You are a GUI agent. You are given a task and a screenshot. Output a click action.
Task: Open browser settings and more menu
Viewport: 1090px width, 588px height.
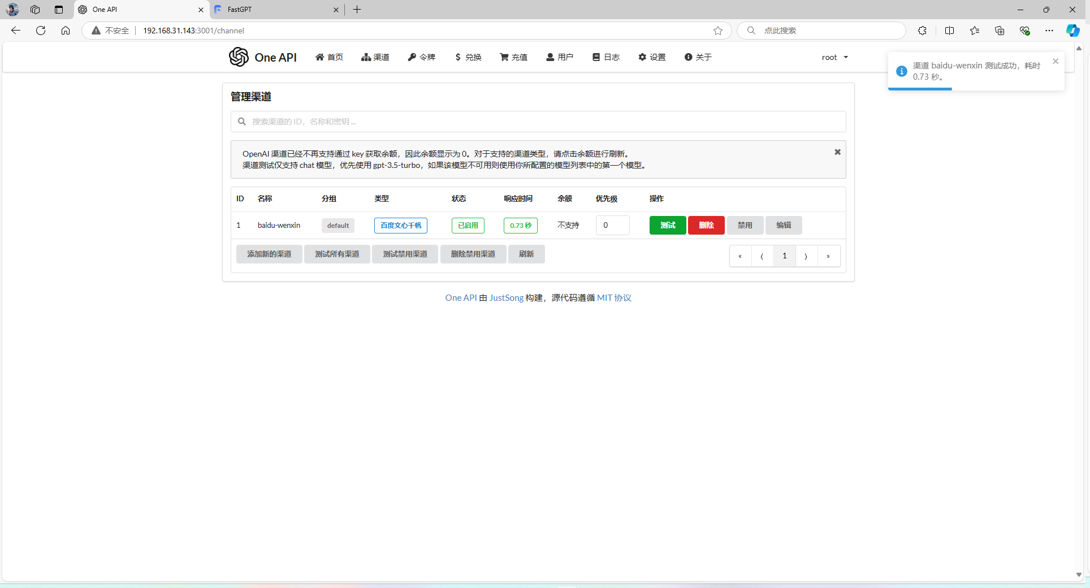(x=1049, y=31)
